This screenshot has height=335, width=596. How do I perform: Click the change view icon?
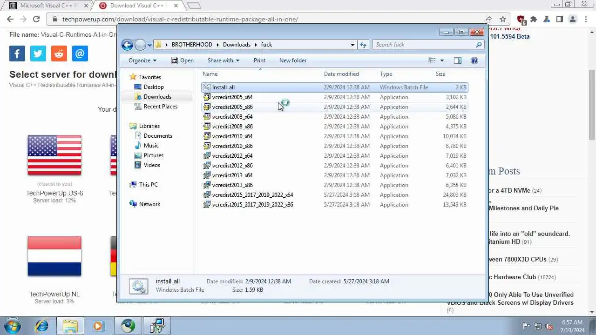click(432, 60)
